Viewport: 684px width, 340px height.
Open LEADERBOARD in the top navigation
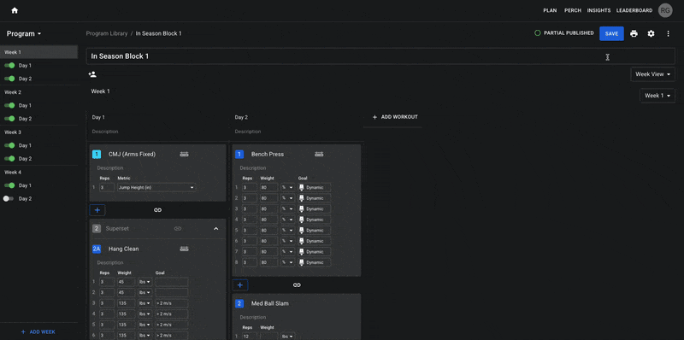pyautogui.click(x=634, y=10)
